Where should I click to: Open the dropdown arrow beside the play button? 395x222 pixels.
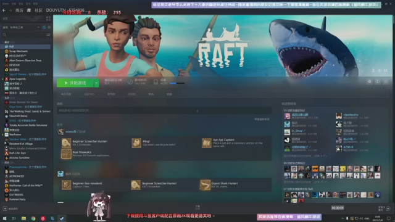(x=96, y=83)
